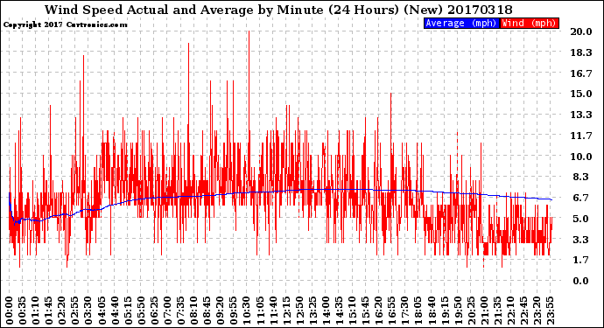The width and height of the screenshot is (604, 328).
Task: Click the 16:20 time label
Action: [379, 311]
